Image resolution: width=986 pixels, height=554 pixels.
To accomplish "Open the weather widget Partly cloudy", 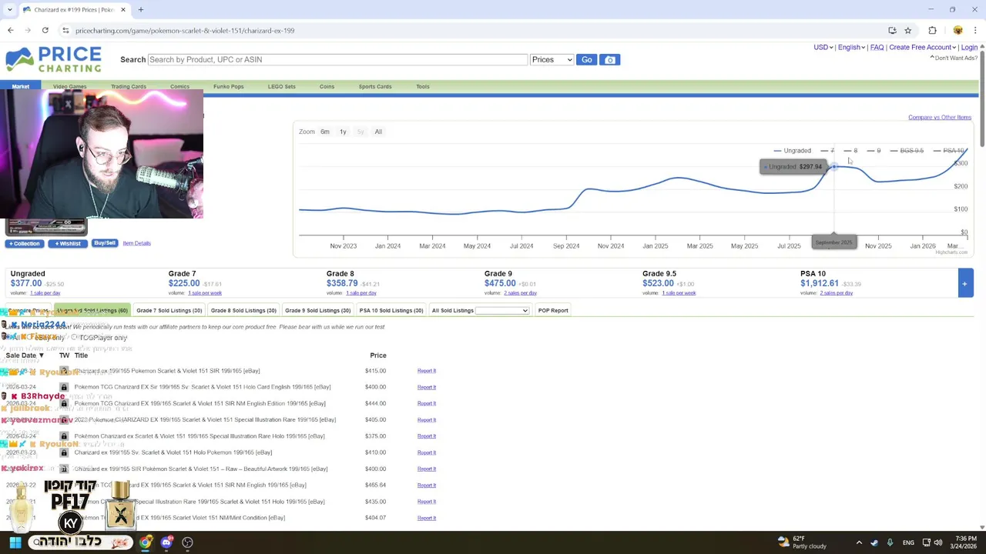I will point(803,542).
